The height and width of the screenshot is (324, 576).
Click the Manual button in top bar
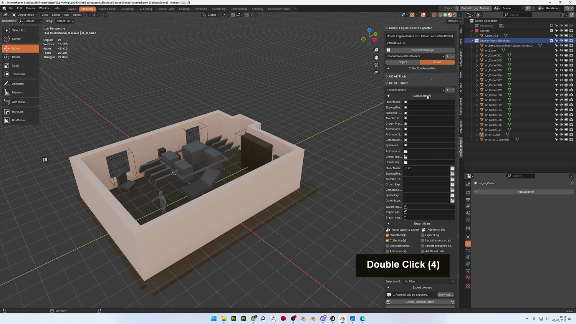point(482,8)
